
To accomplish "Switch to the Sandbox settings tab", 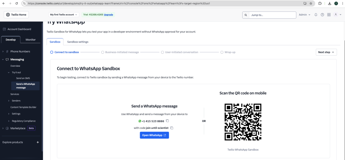I will coord(78,42).
